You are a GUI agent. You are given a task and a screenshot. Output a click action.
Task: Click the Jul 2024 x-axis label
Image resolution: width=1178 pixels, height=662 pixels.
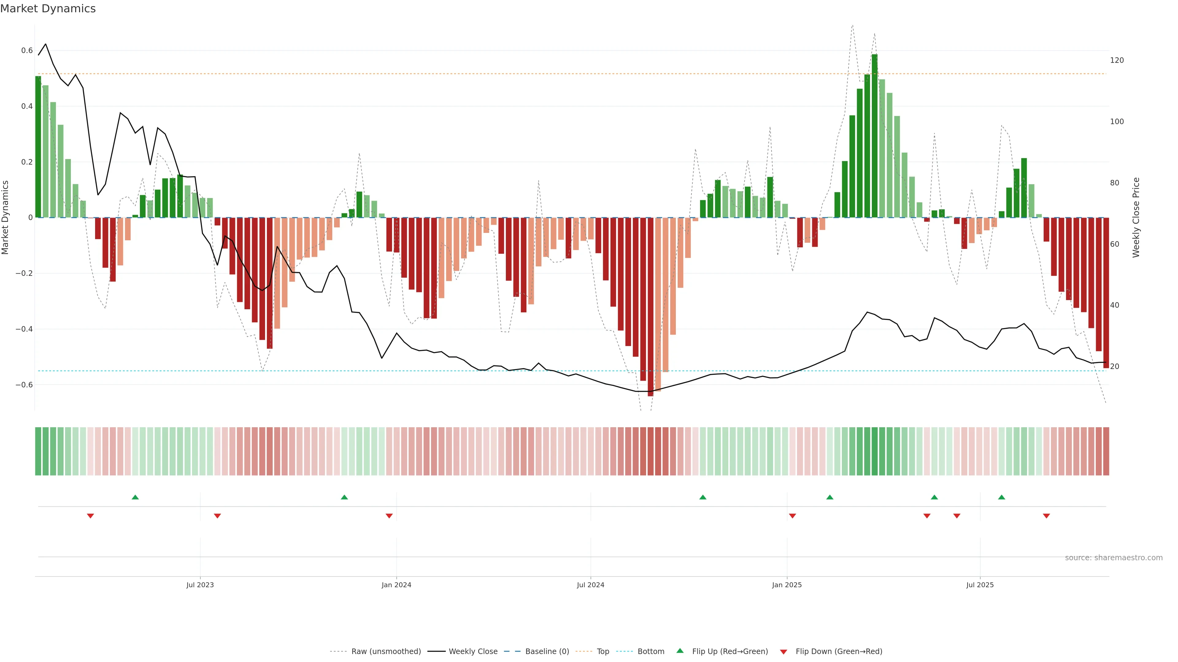click(x=590, y=585)
